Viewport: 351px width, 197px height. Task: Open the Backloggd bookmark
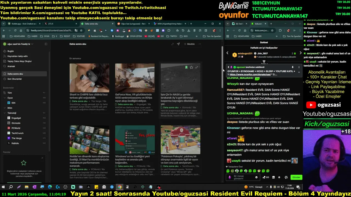[118, 36]
